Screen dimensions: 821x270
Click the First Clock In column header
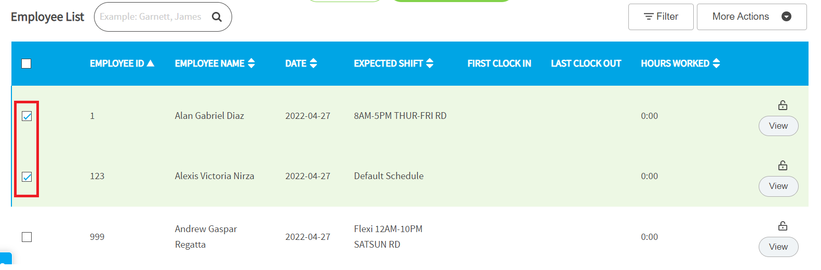pyautogui.click(x=499, y=63)
